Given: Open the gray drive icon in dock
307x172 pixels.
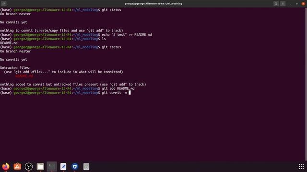Looking at the screenshot, I should [86, 167].
